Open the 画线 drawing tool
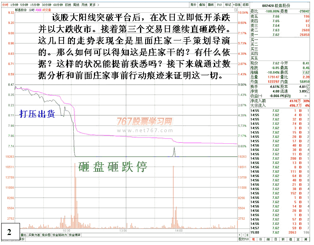Screen dimensions: 314x245 (x=211, y=5)
